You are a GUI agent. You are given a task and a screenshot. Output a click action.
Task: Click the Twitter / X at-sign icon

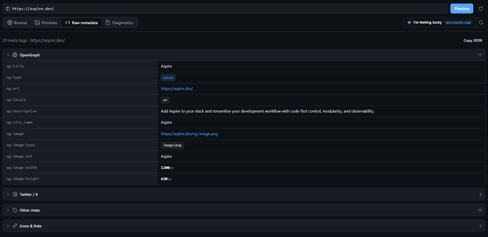pos(15,194)
